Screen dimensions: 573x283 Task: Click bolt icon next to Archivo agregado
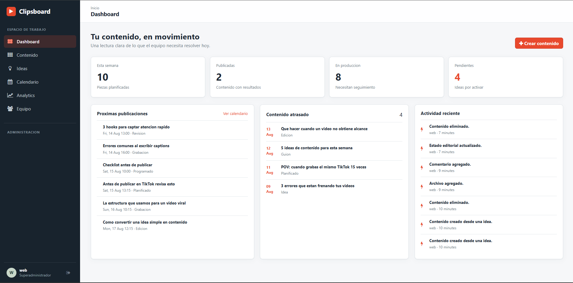pos(422,187)
